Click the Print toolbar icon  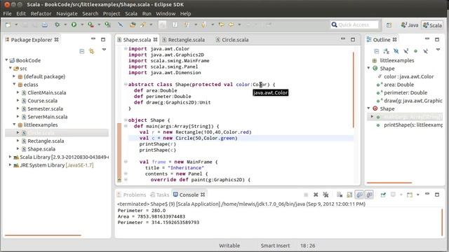pos(45,25)
